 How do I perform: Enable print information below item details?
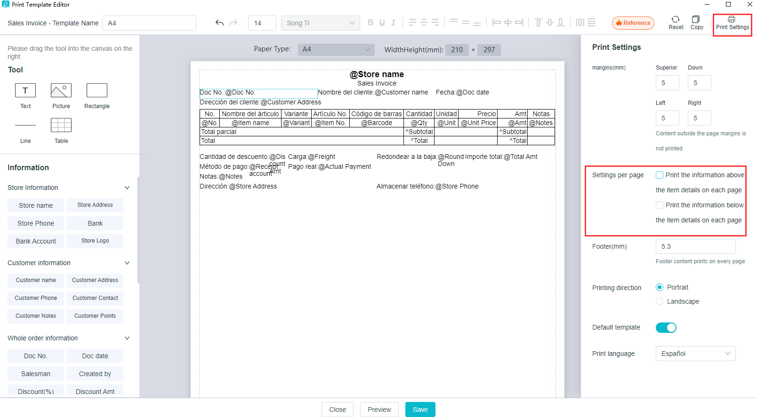(x=660, y=205)
